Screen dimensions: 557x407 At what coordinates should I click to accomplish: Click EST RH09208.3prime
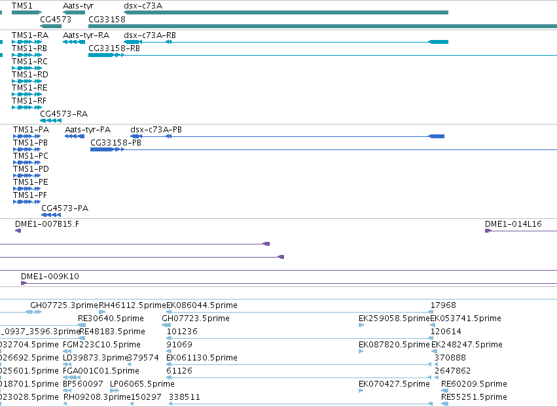[x=98, y=397]
